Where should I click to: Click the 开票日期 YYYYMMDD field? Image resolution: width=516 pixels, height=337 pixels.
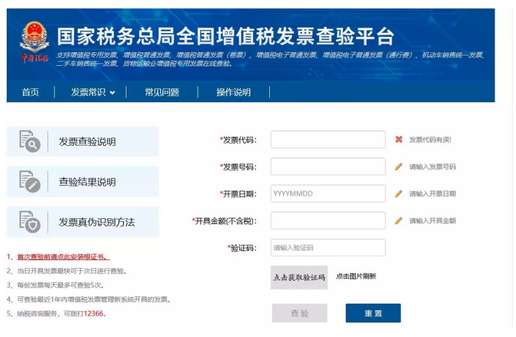tap(328, 193)
